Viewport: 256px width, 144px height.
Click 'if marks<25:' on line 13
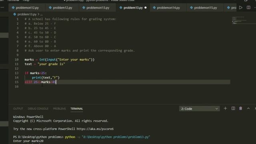point(36,73)
